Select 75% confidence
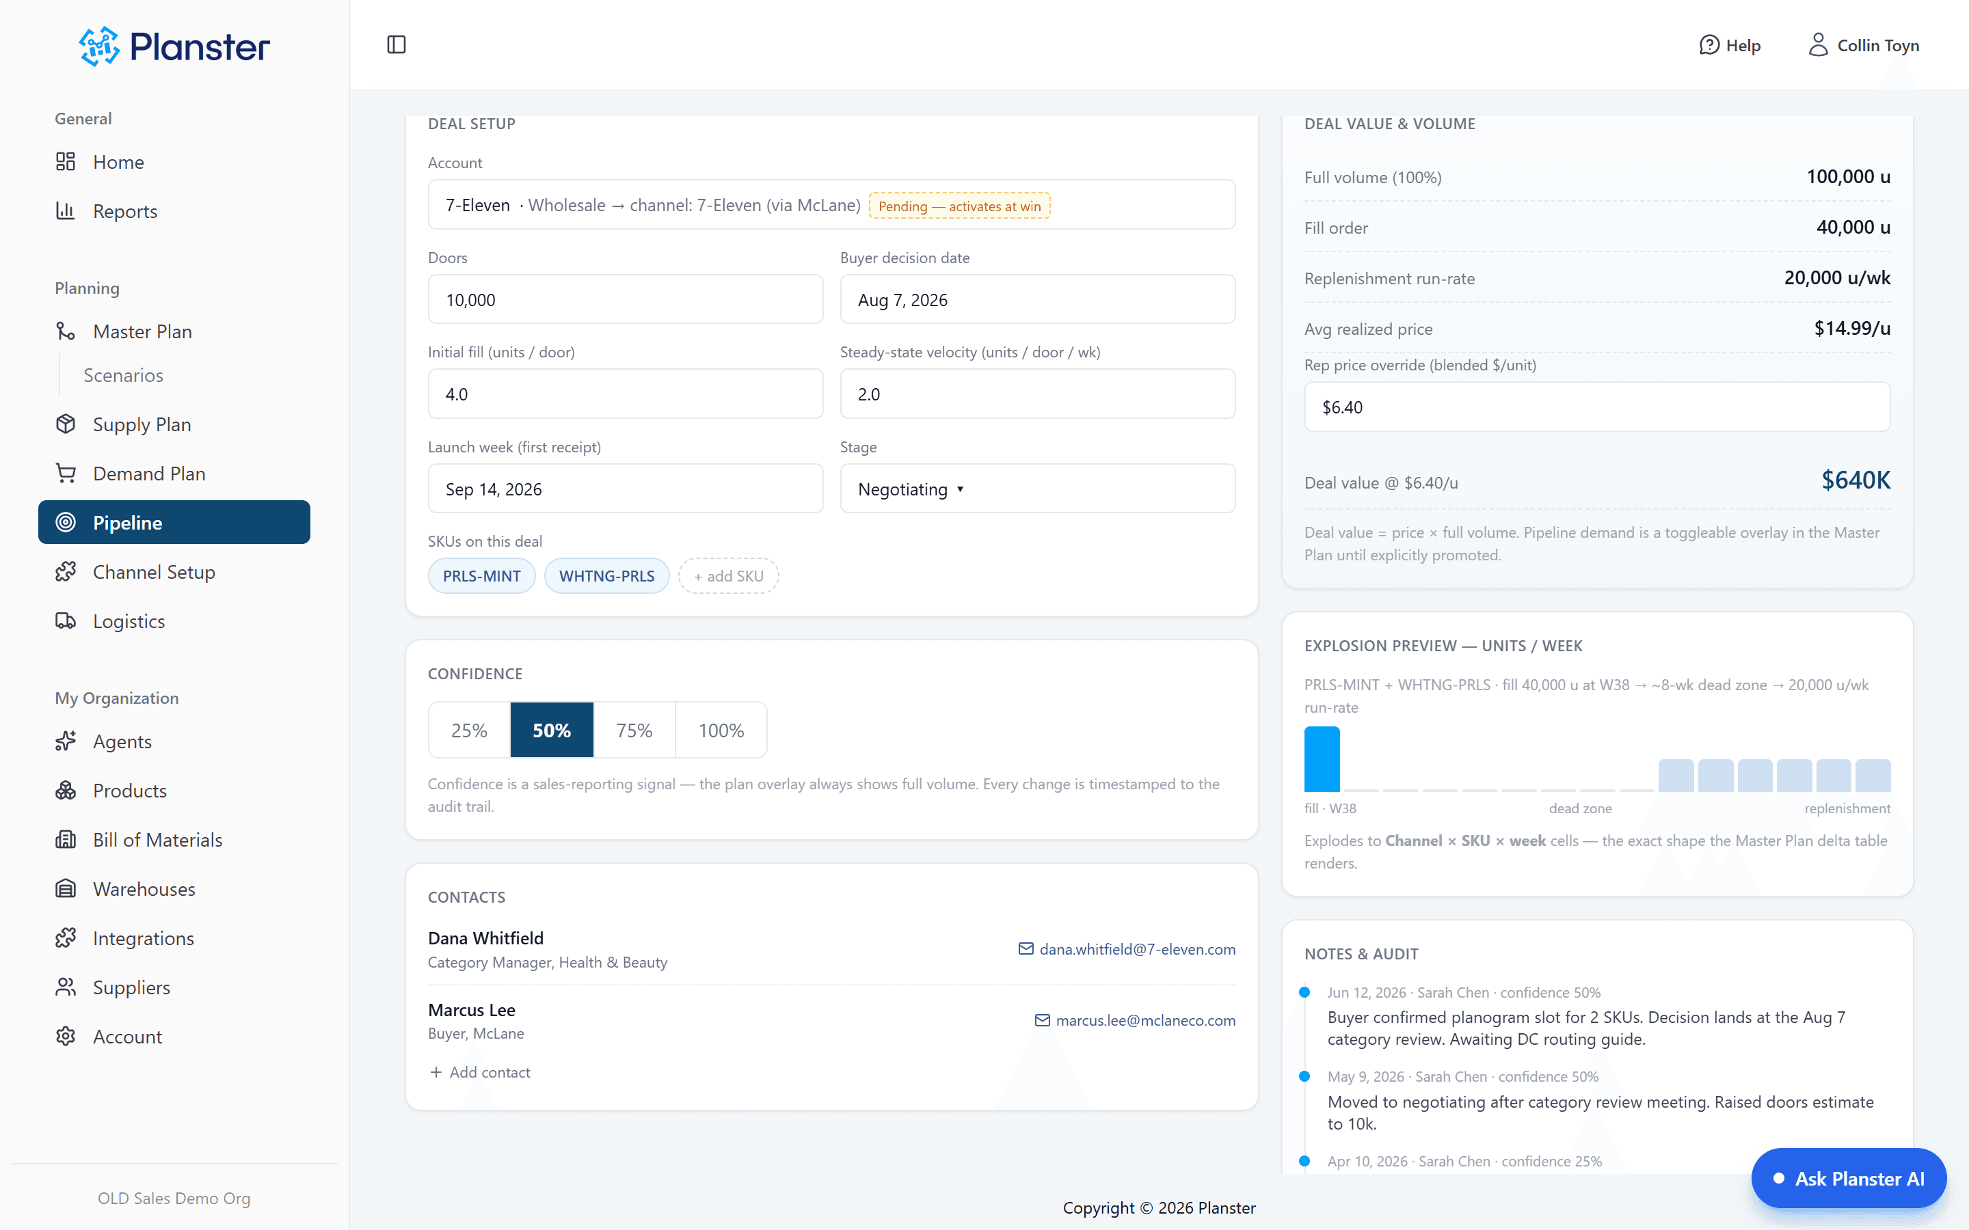This screenshot has width=1969, height=1230. point(634,730)
